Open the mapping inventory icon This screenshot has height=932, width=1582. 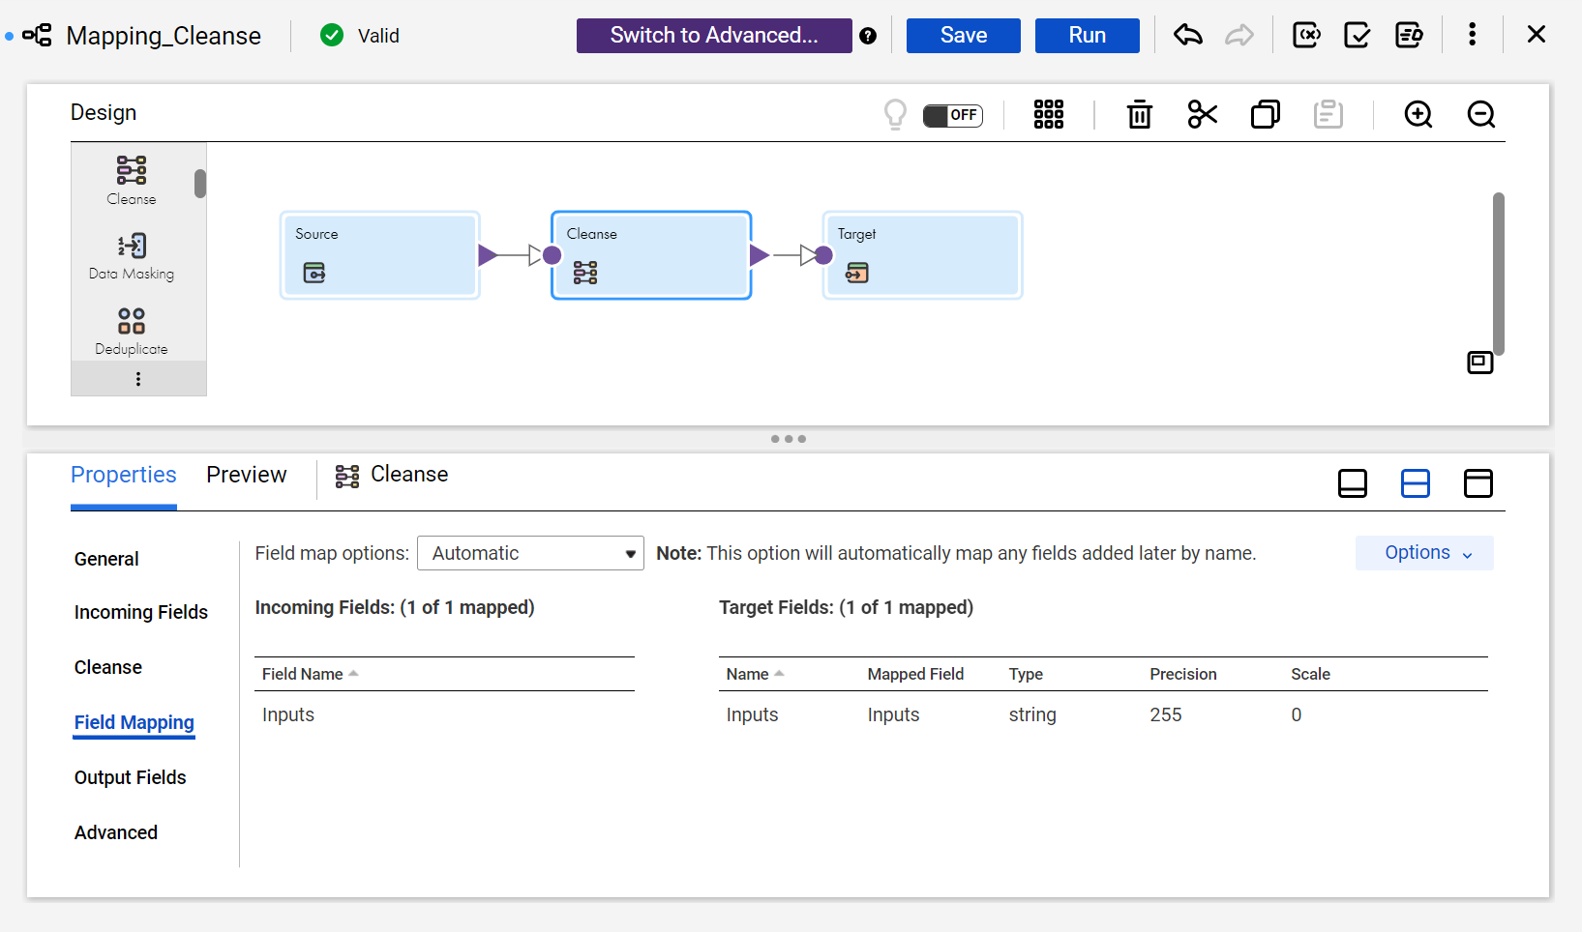1409,36
